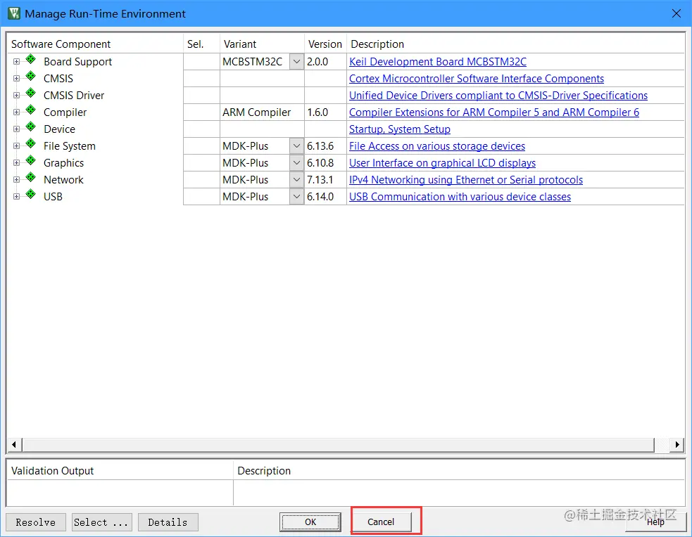This screenshot has height=537, width=692.
Task: Open Keil Development Board MCBSTM32C link
Action: click(x=438, y=62)
